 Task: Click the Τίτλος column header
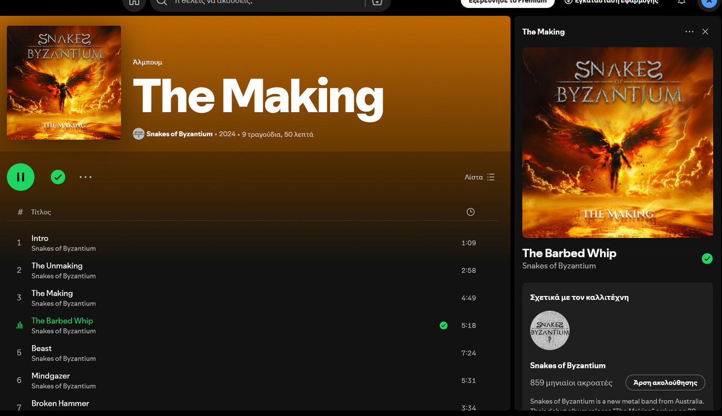(x=41, y=212)
